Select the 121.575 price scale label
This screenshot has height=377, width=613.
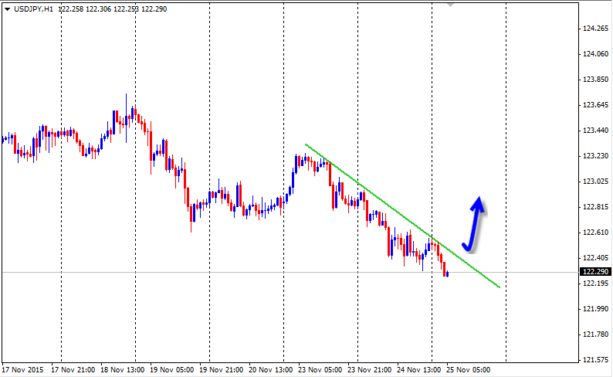click(596, 360)
